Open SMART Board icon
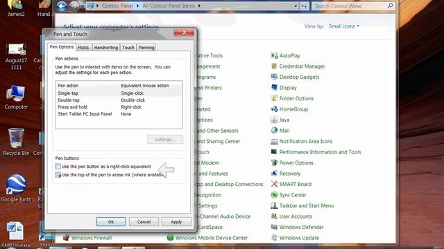444x249 pixels. coord(274,184)
